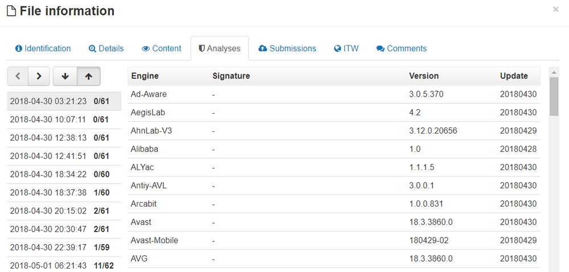Go to the Submissions tab
The height and width of the screenshot is (272, 569).
point(287,48)
